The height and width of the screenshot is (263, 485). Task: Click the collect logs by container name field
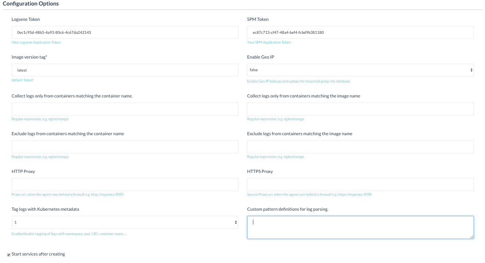(x=125, y=109)
